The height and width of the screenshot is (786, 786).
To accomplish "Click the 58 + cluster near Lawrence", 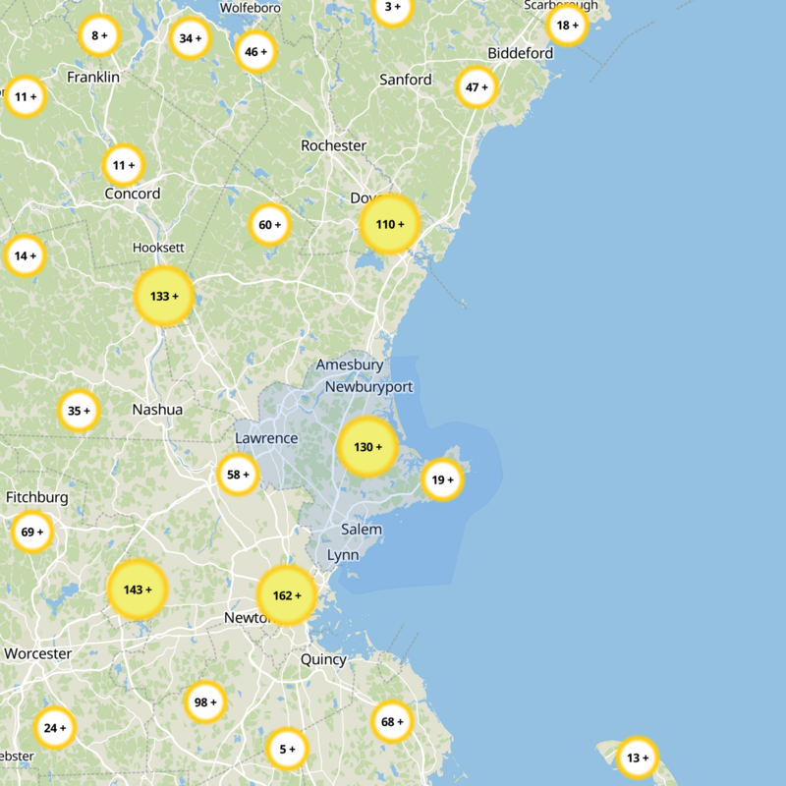I will click(x=238, y=475).
